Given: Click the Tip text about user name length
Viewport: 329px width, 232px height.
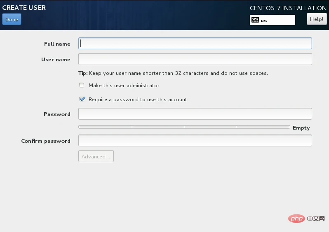Looking at the screenshot, I should point(173,73).
